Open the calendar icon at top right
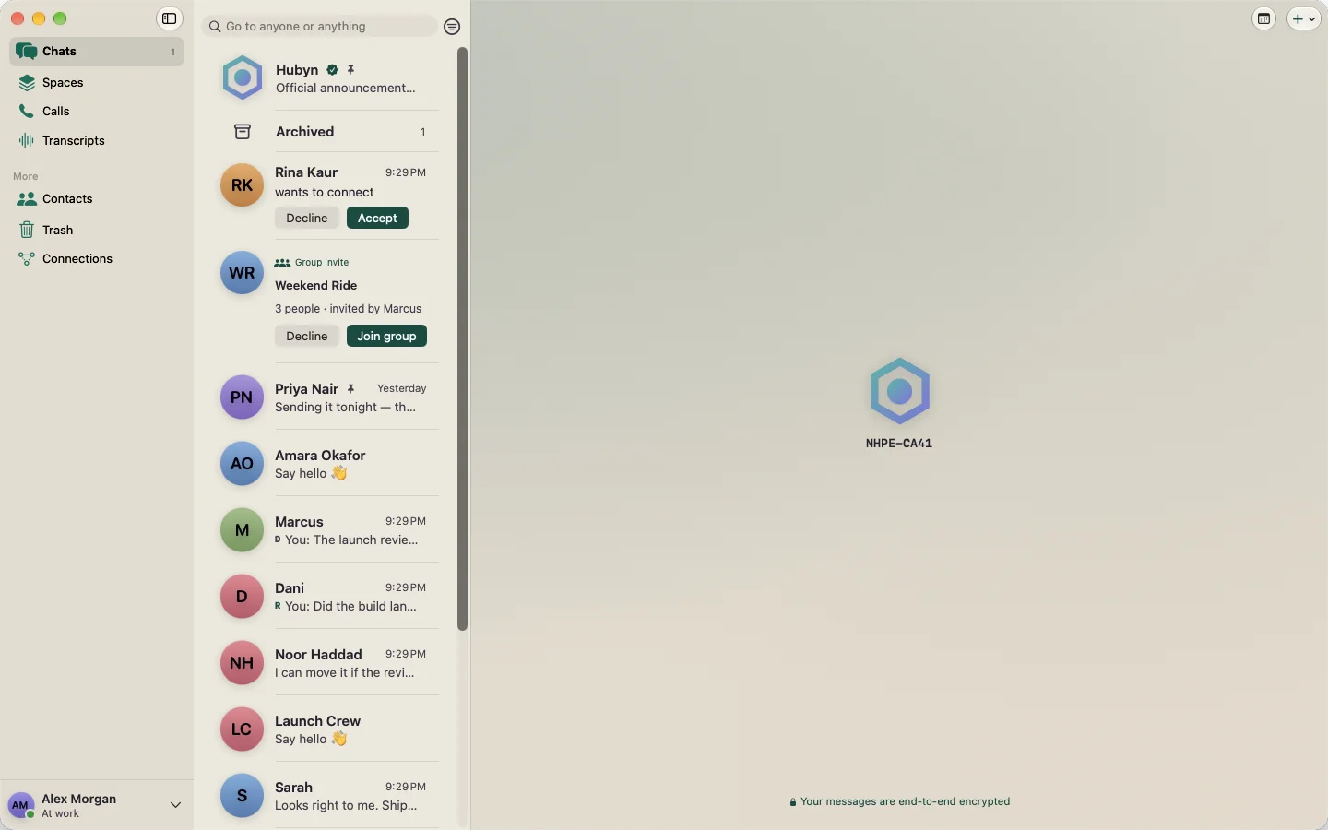The image size is (1328, 830). pos(1263,18)
